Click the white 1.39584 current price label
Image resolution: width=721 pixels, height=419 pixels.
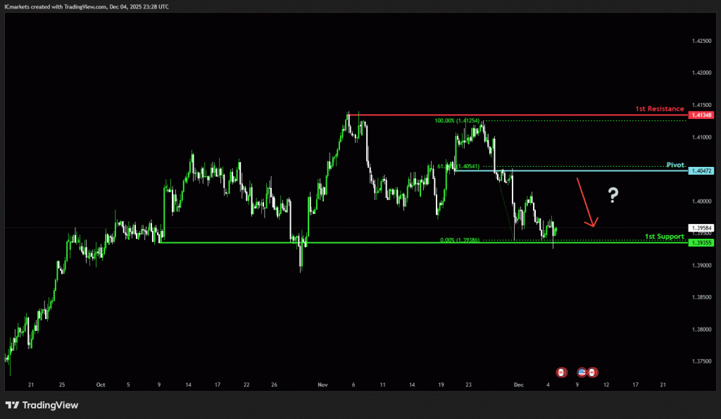click(x=701, y=228)
